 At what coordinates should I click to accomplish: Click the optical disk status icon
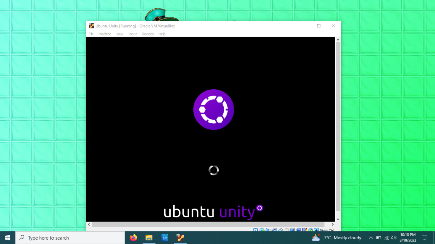tap(262, 230)
